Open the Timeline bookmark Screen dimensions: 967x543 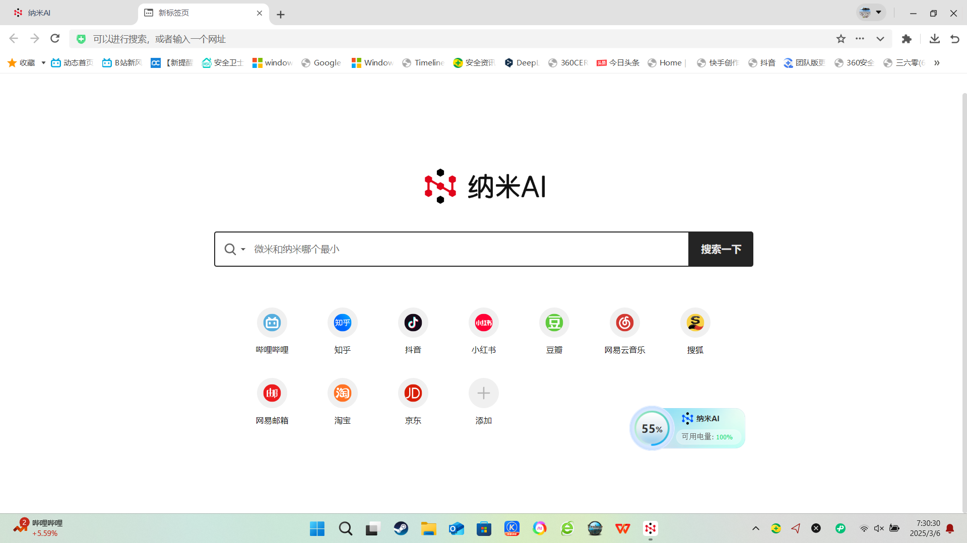(x=423, y=62)
